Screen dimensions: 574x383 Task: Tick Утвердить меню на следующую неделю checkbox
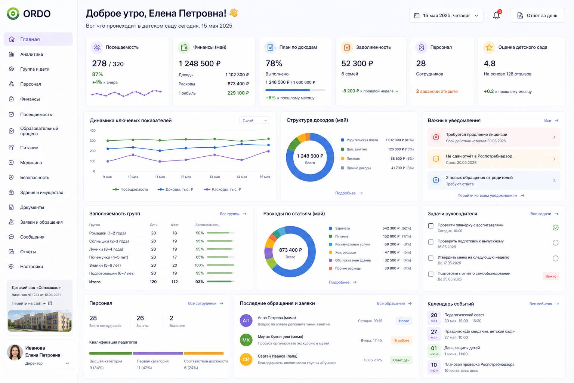coord(430,258)
